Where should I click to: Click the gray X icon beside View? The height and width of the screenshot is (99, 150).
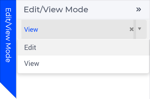(x=132, y=29)
